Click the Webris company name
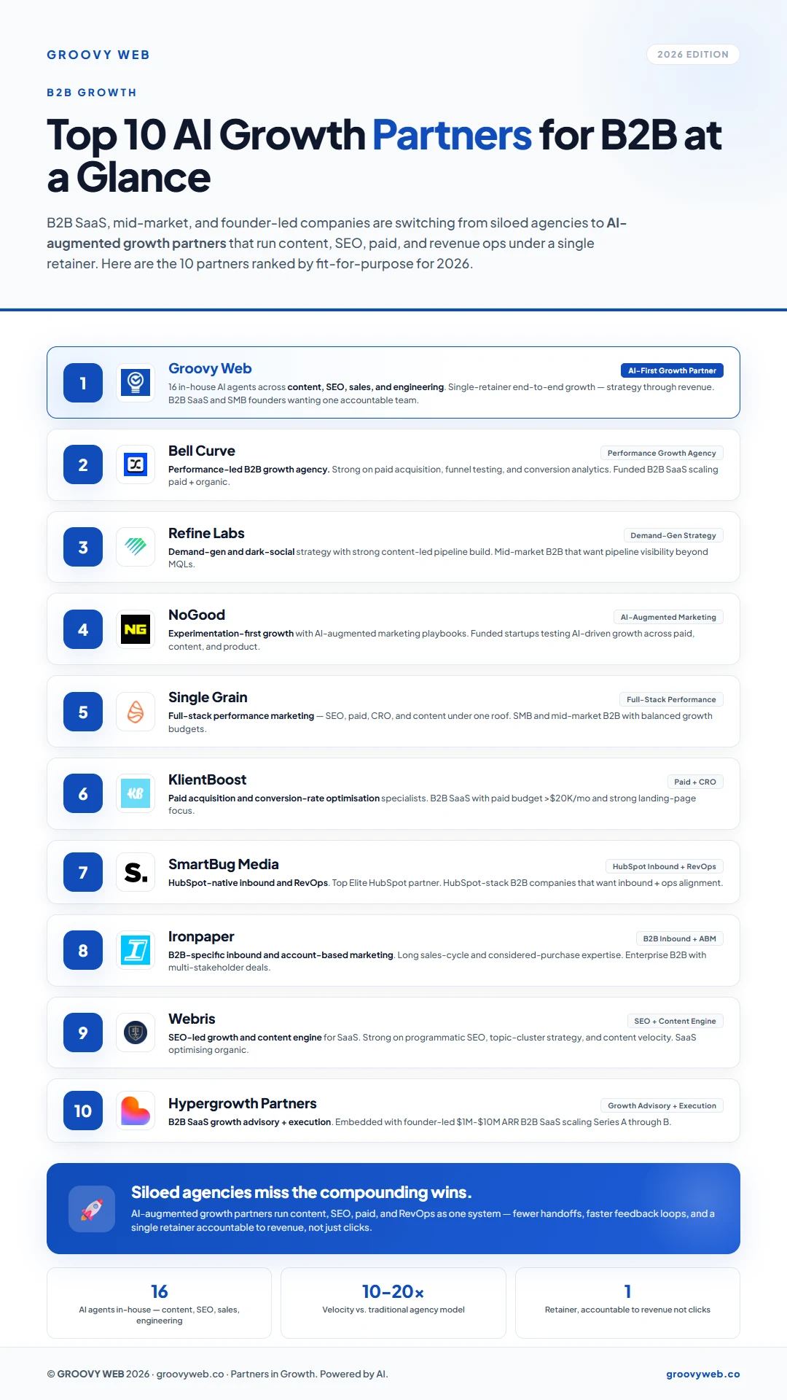 (192, 1019)
